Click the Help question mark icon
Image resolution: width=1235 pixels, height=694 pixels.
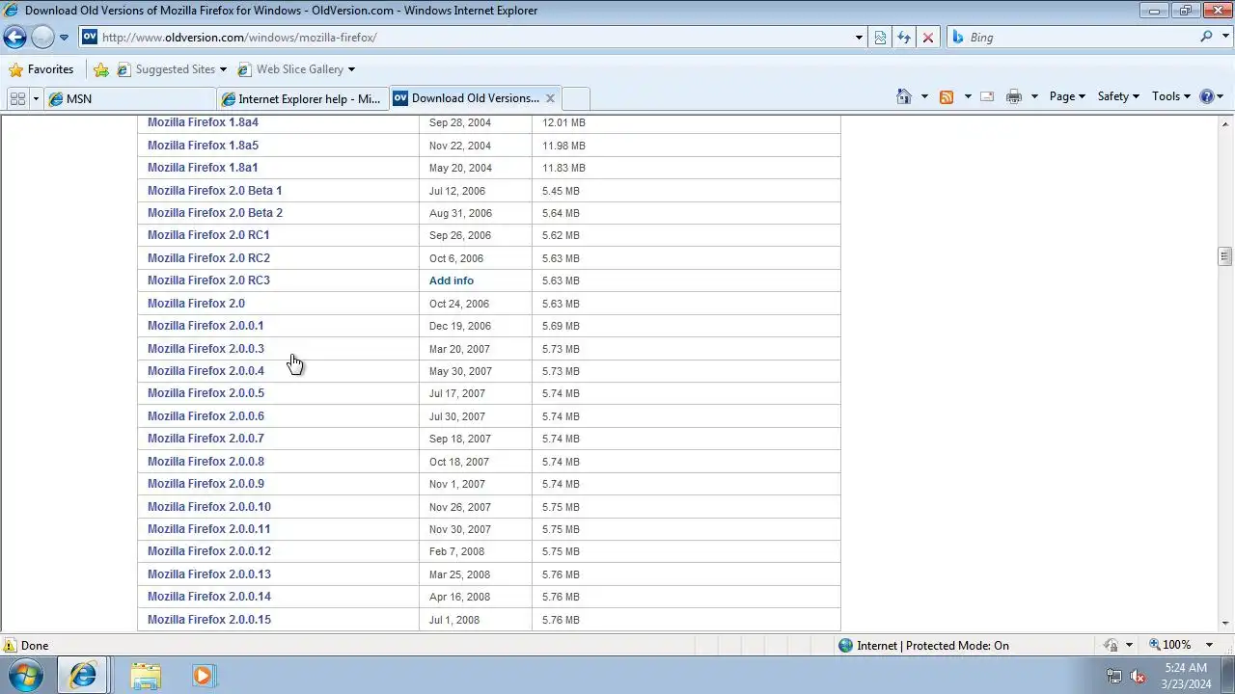pos(1206,96)
